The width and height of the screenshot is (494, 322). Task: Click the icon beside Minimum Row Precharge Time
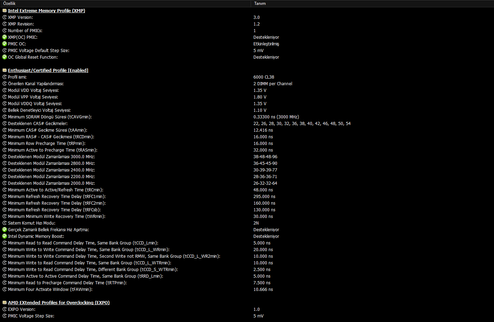(x=5, y=144)
